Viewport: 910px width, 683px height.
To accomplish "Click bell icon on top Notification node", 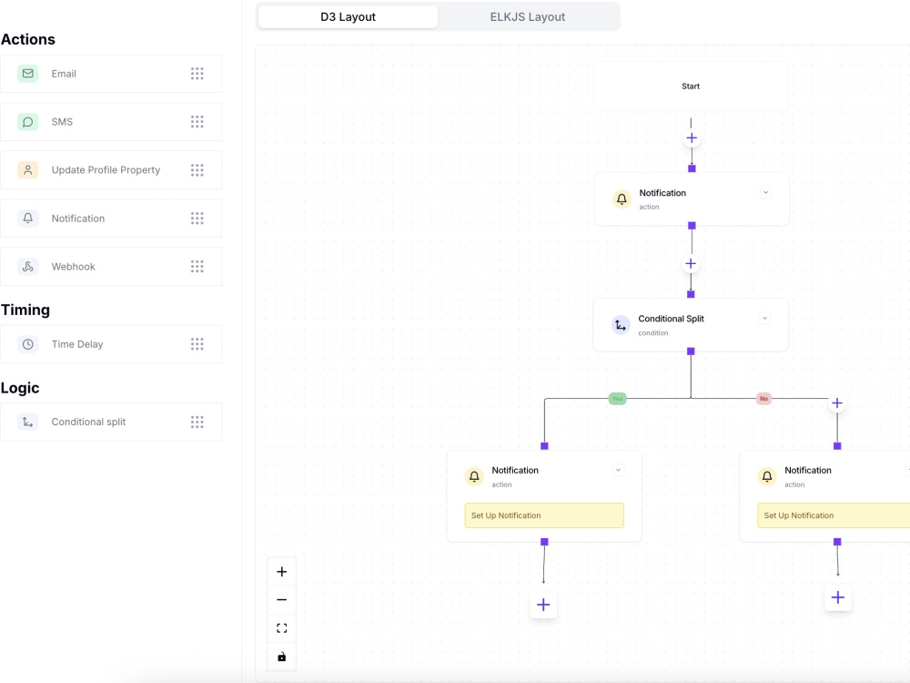I will (x=622, y=199).
